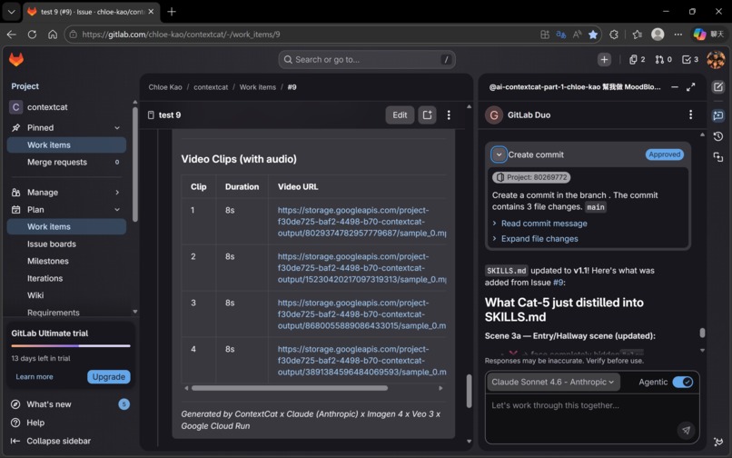Open Wiki in sidebar

(x=66, y=295)
